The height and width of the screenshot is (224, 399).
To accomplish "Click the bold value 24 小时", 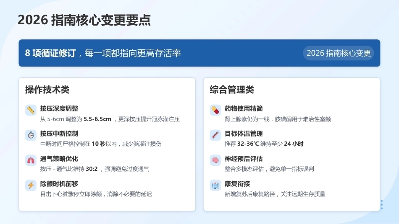I will [294, 144].
